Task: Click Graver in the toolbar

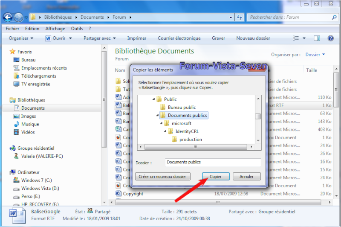Action: coord(218,38)
